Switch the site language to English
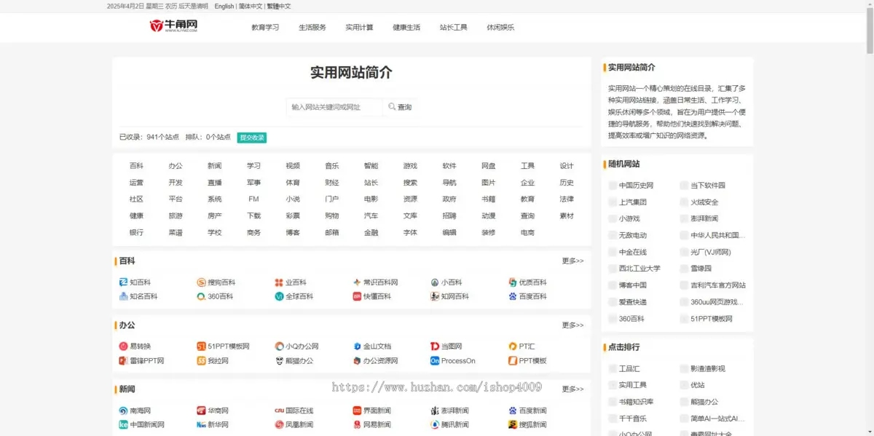874x436 pixels. coord(224,6)
